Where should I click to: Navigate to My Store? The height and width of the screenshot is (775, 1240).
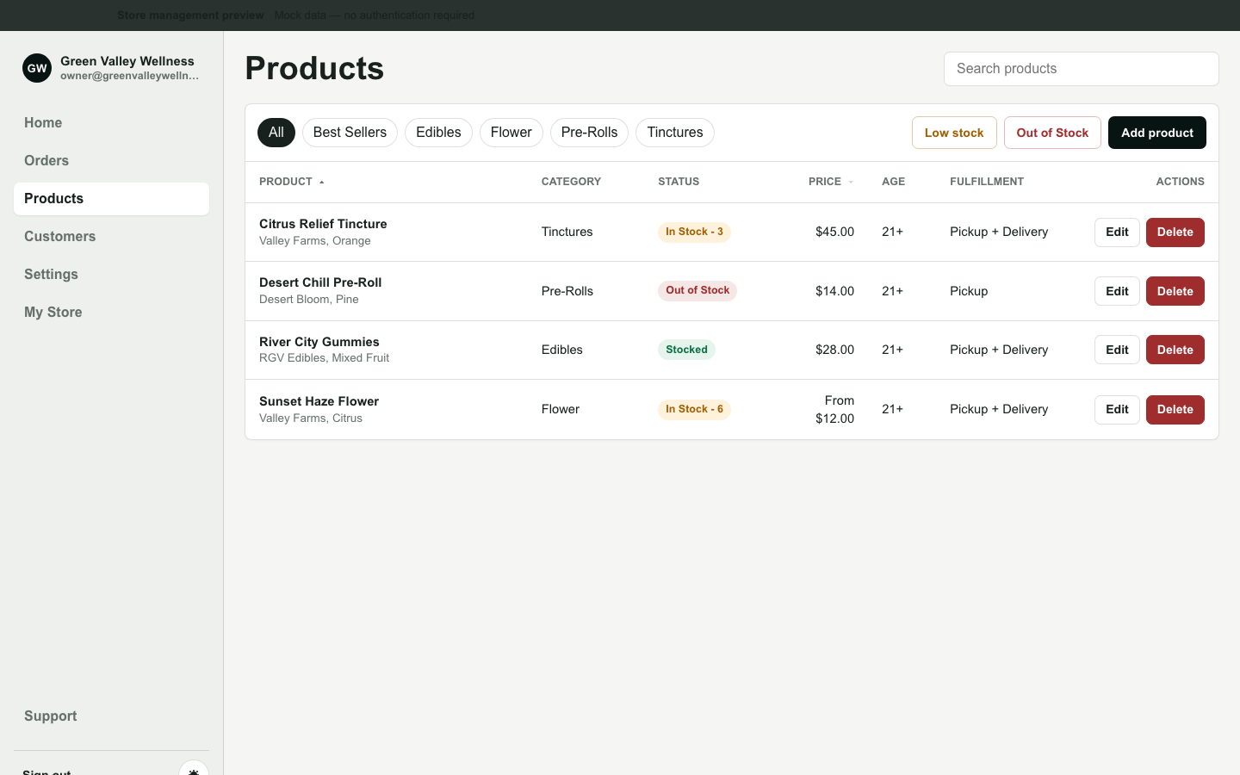(111, 313)
